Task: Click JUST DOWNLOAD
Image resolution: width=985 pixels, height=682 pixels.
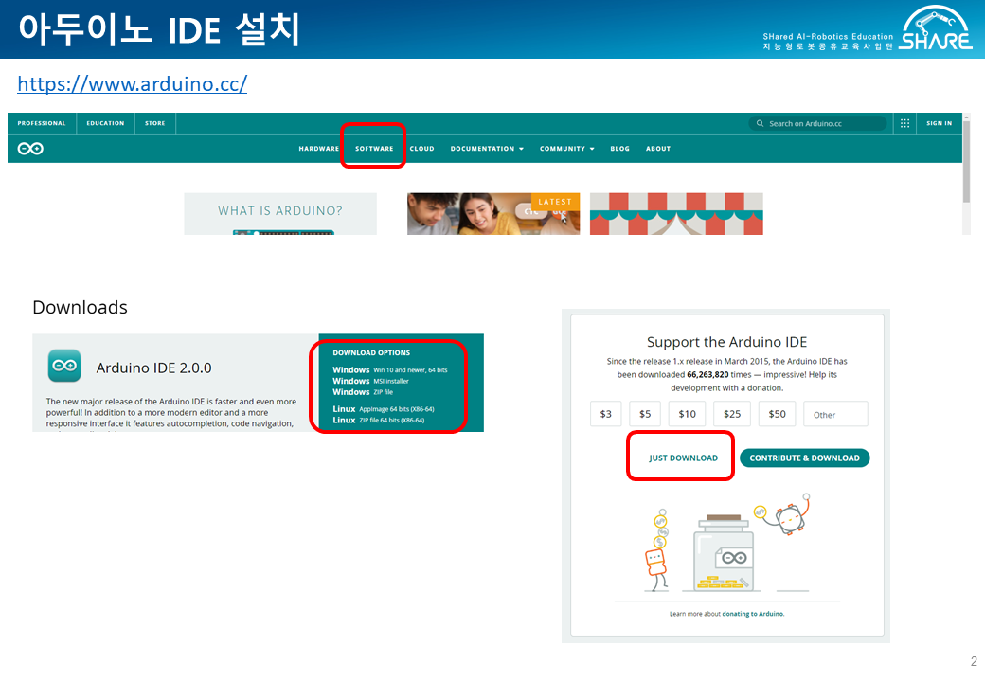Action: click(x=683, y=458)
